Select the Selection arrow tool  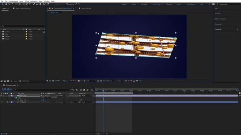point(3,4)
